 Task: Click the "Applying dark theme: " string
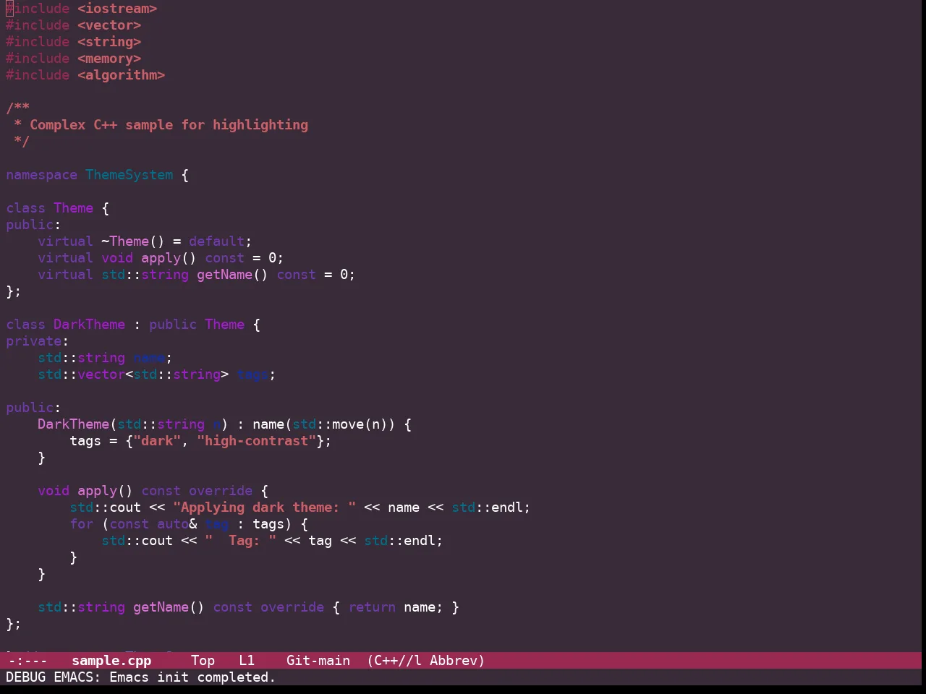(264, 507)
